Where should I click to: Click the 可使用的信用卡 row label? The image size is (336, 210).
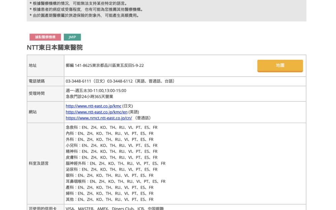coord(42,208)
